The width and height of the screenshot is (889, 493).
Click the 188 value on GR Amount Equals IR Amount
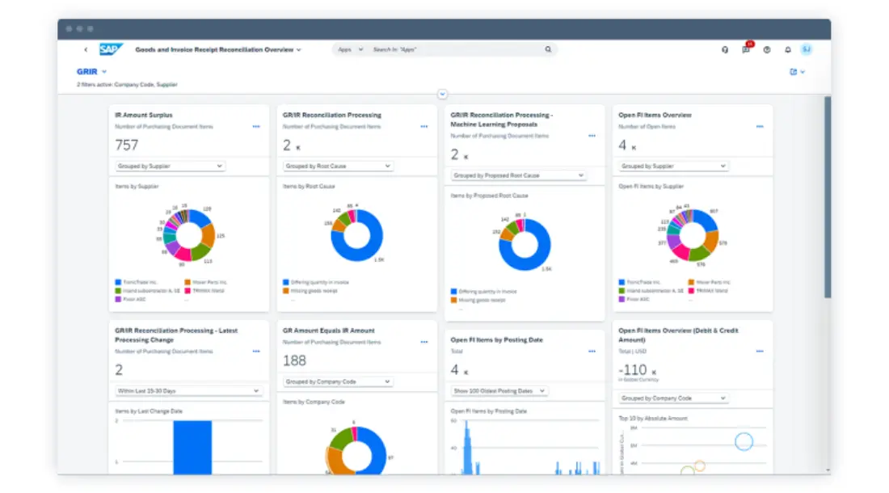[294, 361]
